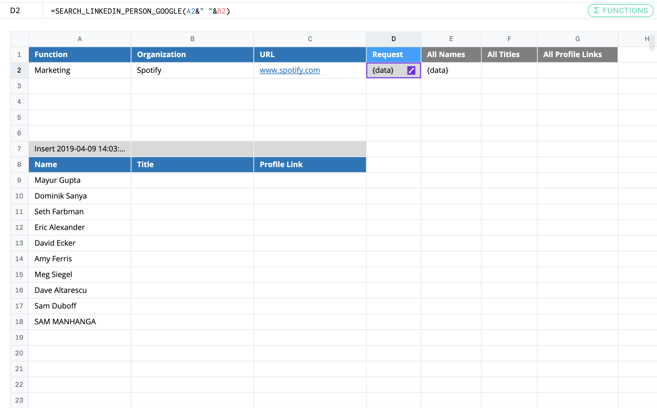The image size is (657, 408).
Task: Open the www.spotify.com link
Action: (289, 70)
